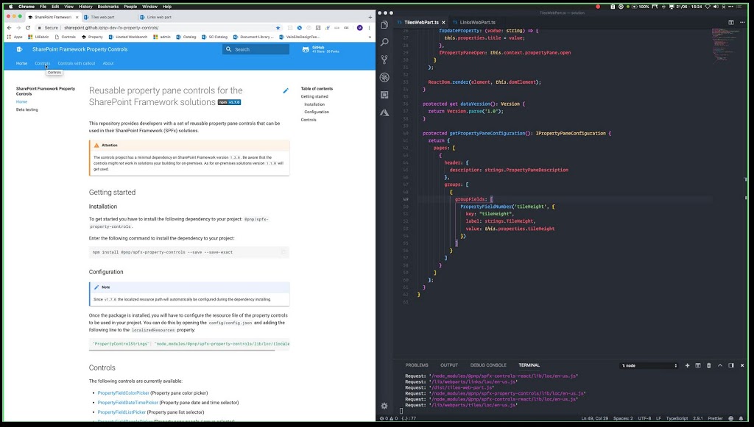Open the Apps bookmark shortcut
This screenshot has width=754, height=427.
pyautogui.click(x=15, y=37)
